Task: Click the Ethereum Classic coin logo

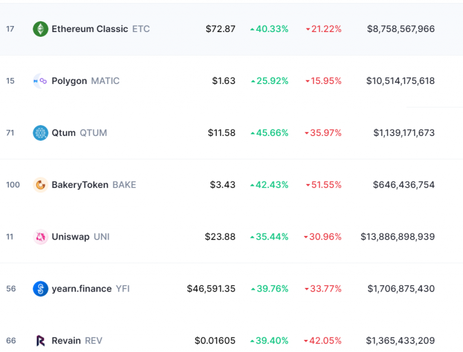Action: [x=40, y=29]
